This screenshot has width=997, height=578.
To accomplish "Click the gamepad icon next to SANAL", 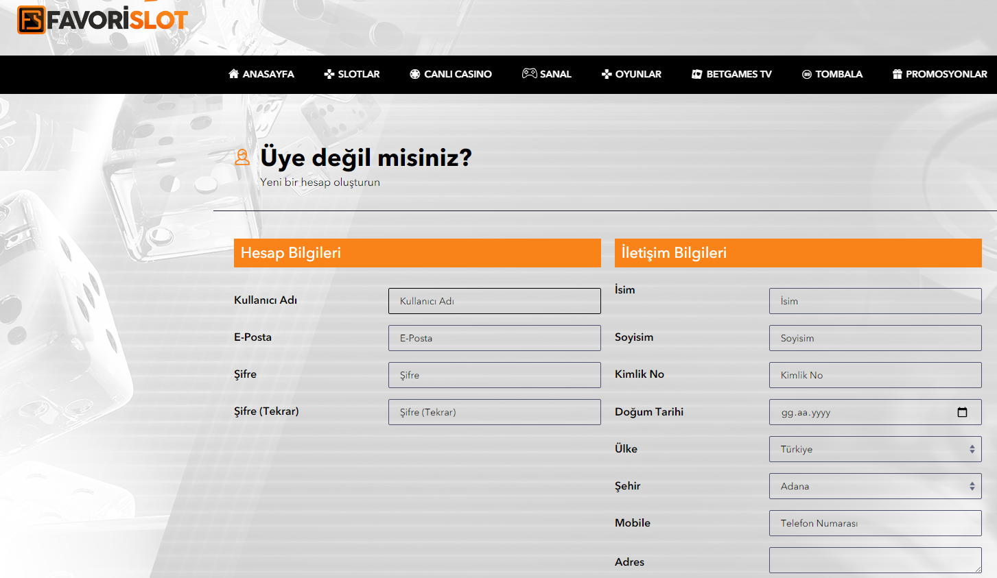I will click(x=528, y=74).
